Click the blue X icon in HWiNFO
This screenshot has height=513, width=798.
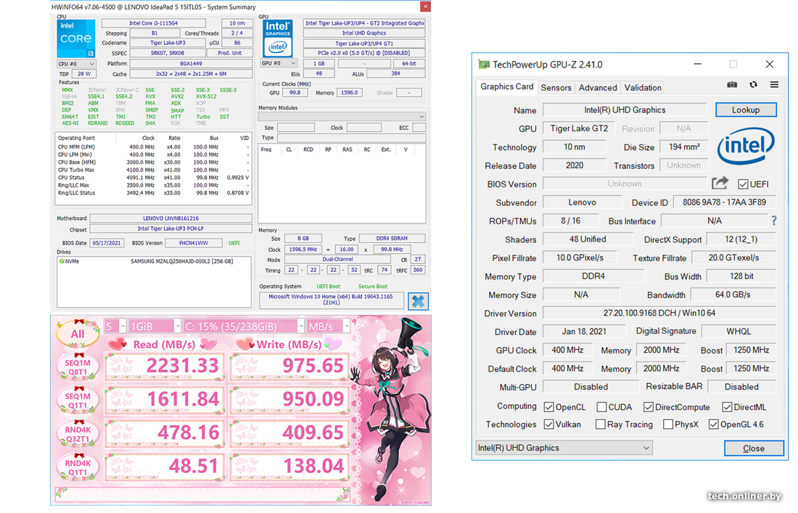[418, 301]
